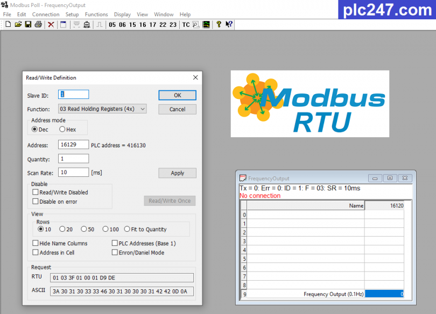Screen dimensions: 436x314
Task: Click function 22 mask write toolbar button
Action: pos(163,25)
